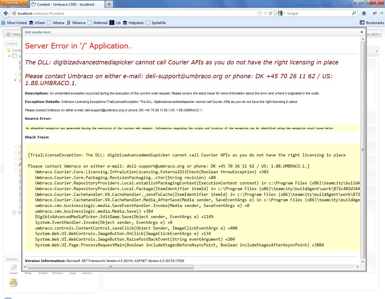
Task: Click the Developer section label
Action: 58,273
